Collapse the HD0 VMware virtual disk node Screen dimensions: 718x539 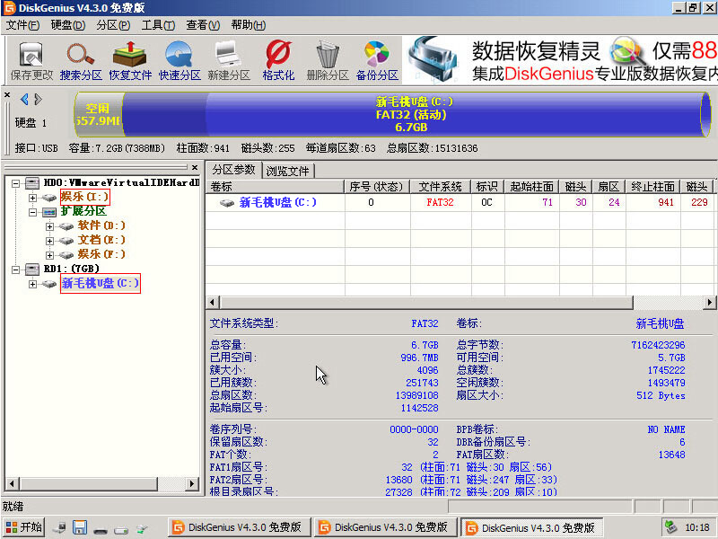click(15, 183)
